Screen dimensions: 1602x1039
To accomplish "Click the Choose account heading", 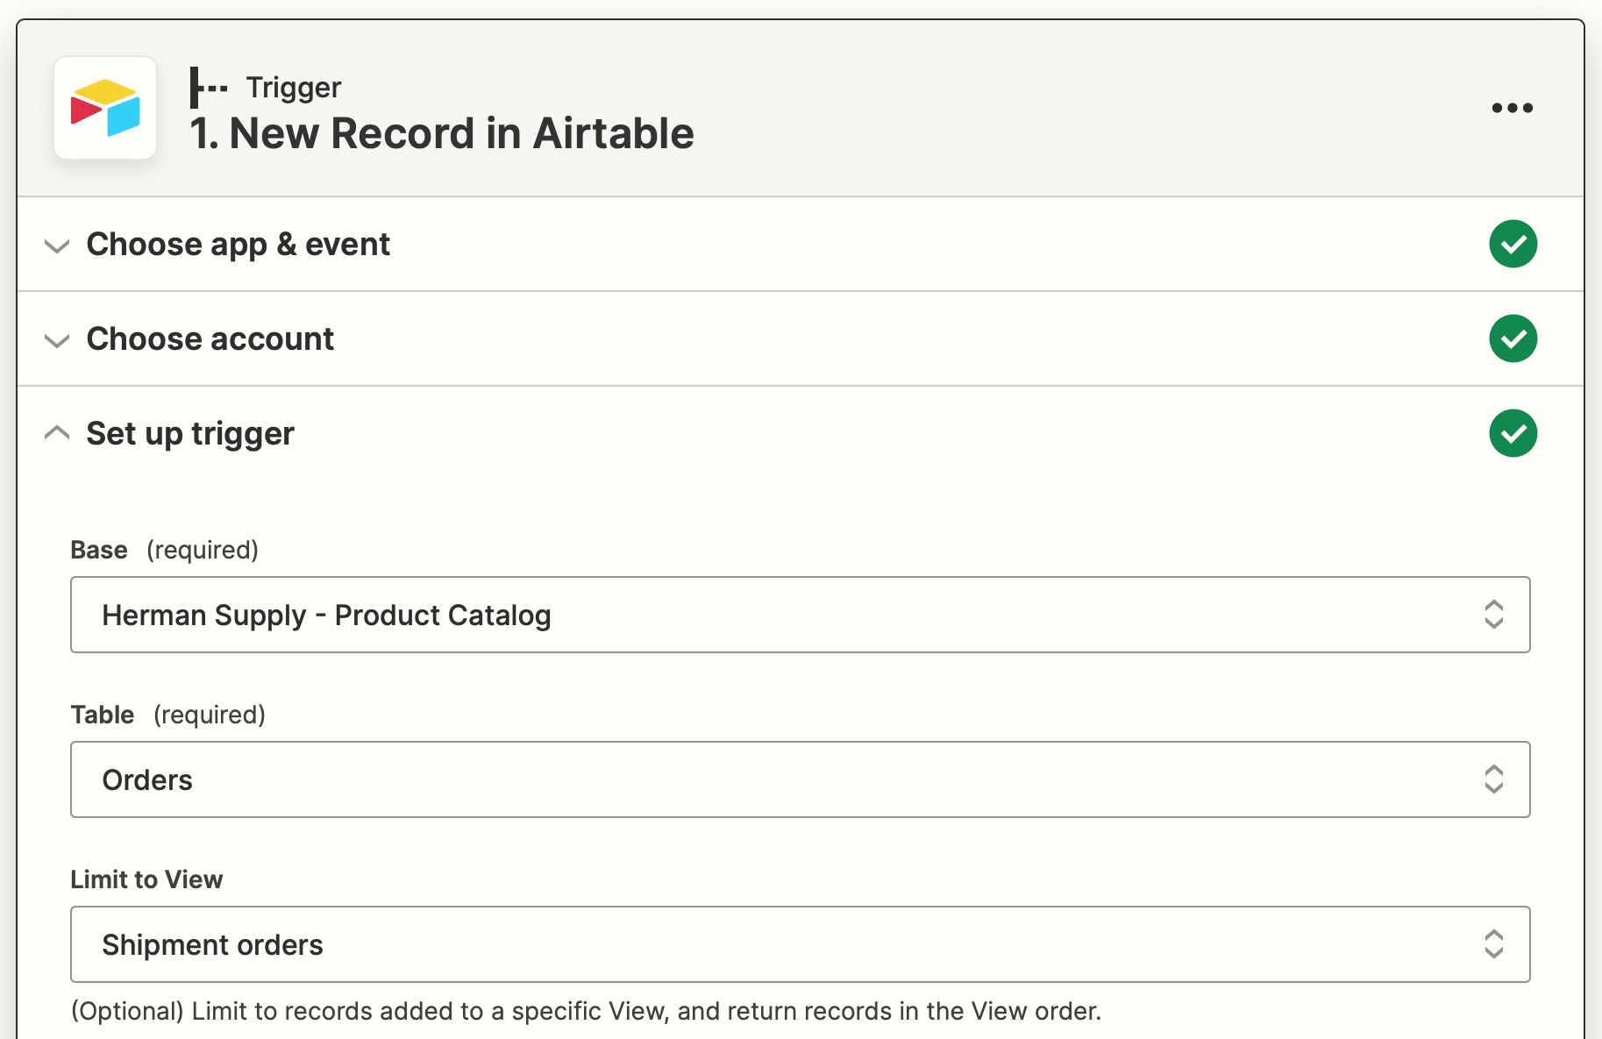I will 210,338.
